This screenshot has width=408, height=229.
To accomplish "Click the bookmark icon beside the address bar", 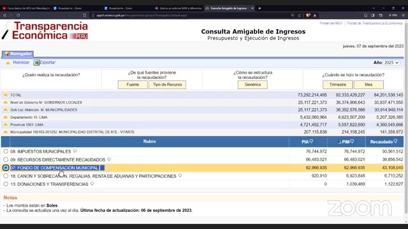I will [x=85, y=15].
